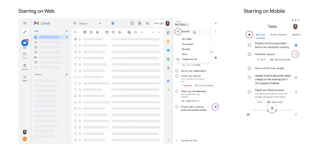Star the Prepare client meeting deck task
This screenshot has width=325, height=162.
click(x=215, y=107)
